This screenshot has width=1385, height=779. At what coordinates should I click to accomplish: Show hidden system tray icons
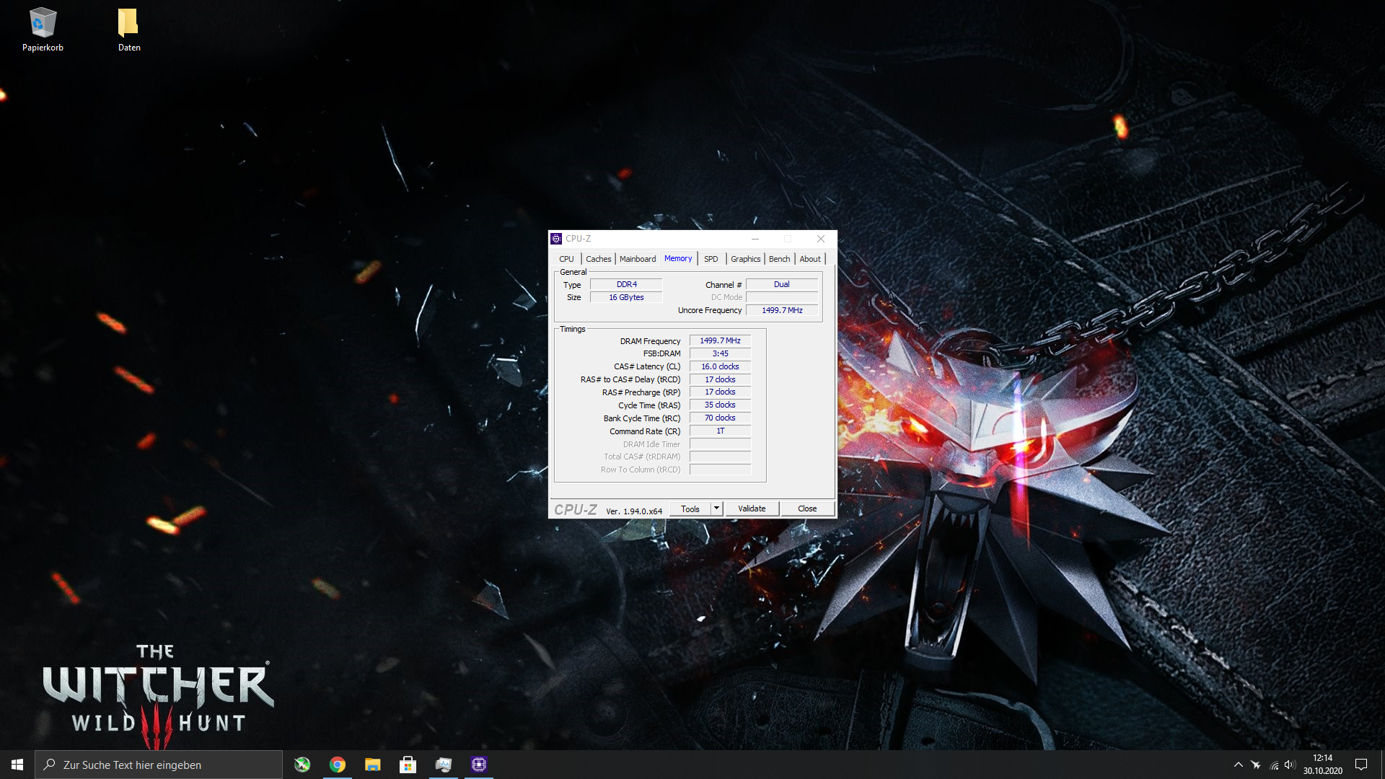click(1239, 765)
